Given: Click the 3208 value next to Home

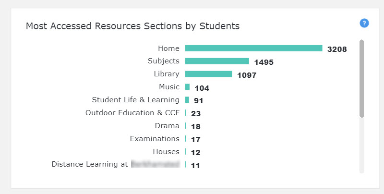Looking at the screenshot, I should [337, 49].
